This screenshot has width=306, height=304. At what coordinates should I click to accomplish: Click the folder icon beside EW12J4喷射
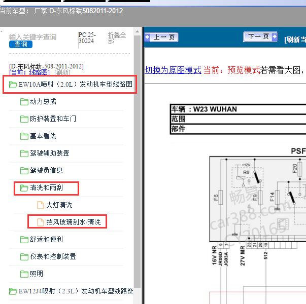click(13, 291)
